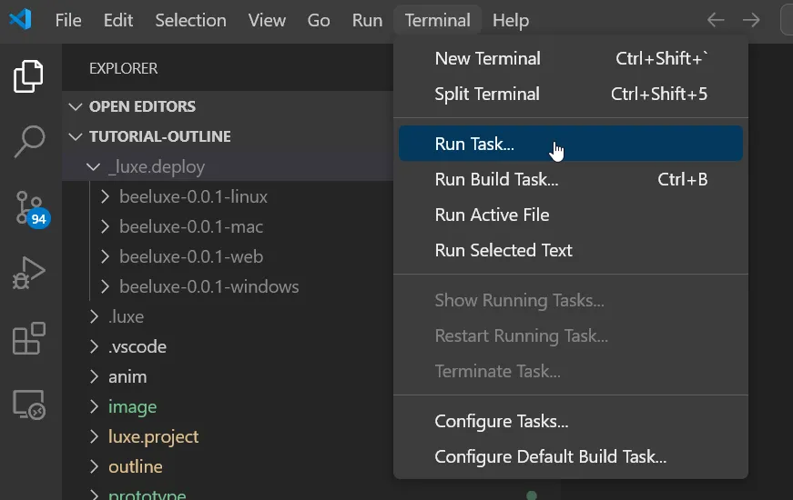Open the image folder in tree
Screen dimensions: 793x500
tap(132, 406)
